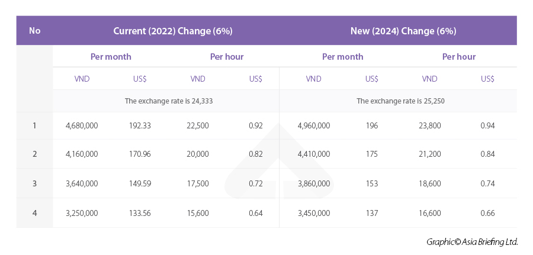533x255 pixels.
Task: Click "The exchange rate is 24,333" note
Action: tap(169, 101)
